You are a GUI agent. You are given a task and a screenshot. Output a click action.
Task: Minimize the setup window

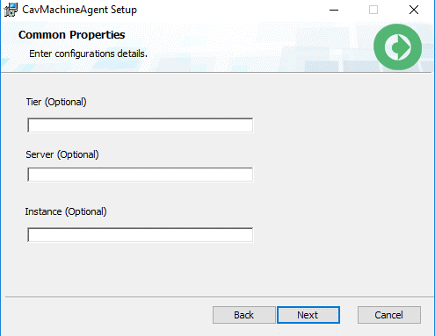coord(334,10)
